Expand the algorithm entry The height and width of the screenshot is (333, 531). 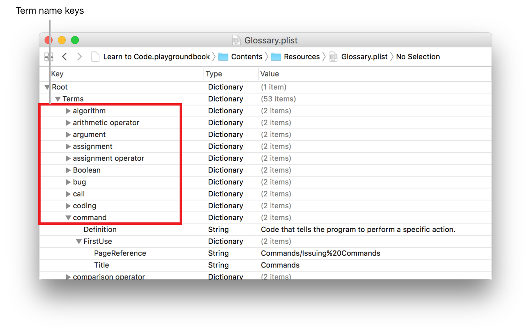click(x=68, y=111)
